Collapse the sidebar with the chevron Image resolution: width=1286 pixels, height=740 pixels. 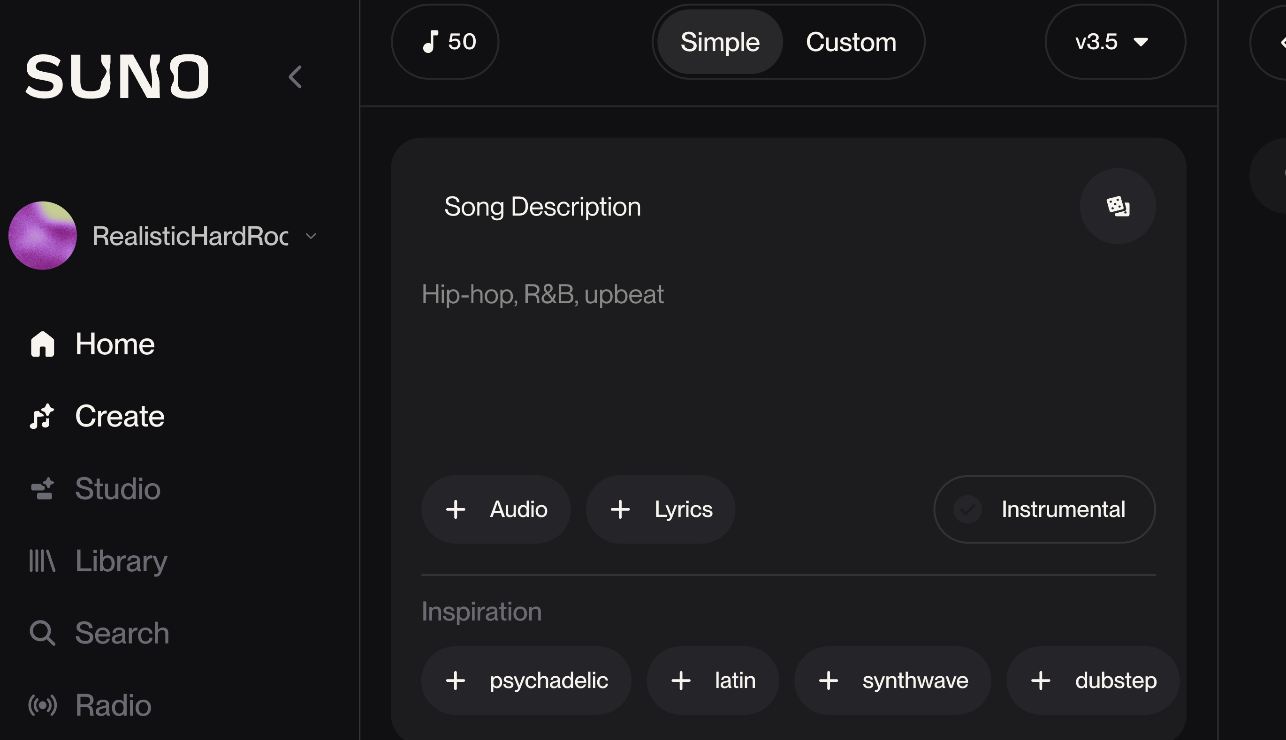pyautogui.click(x=295, y=77)
